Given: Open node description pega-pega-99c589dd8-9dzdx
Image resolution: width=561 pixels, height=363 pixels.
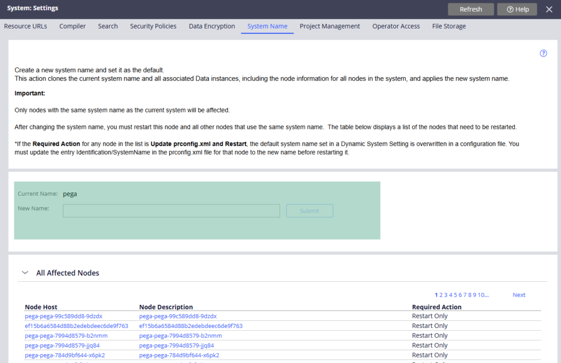Looking at the screenshot, I should tap(178, 316).
